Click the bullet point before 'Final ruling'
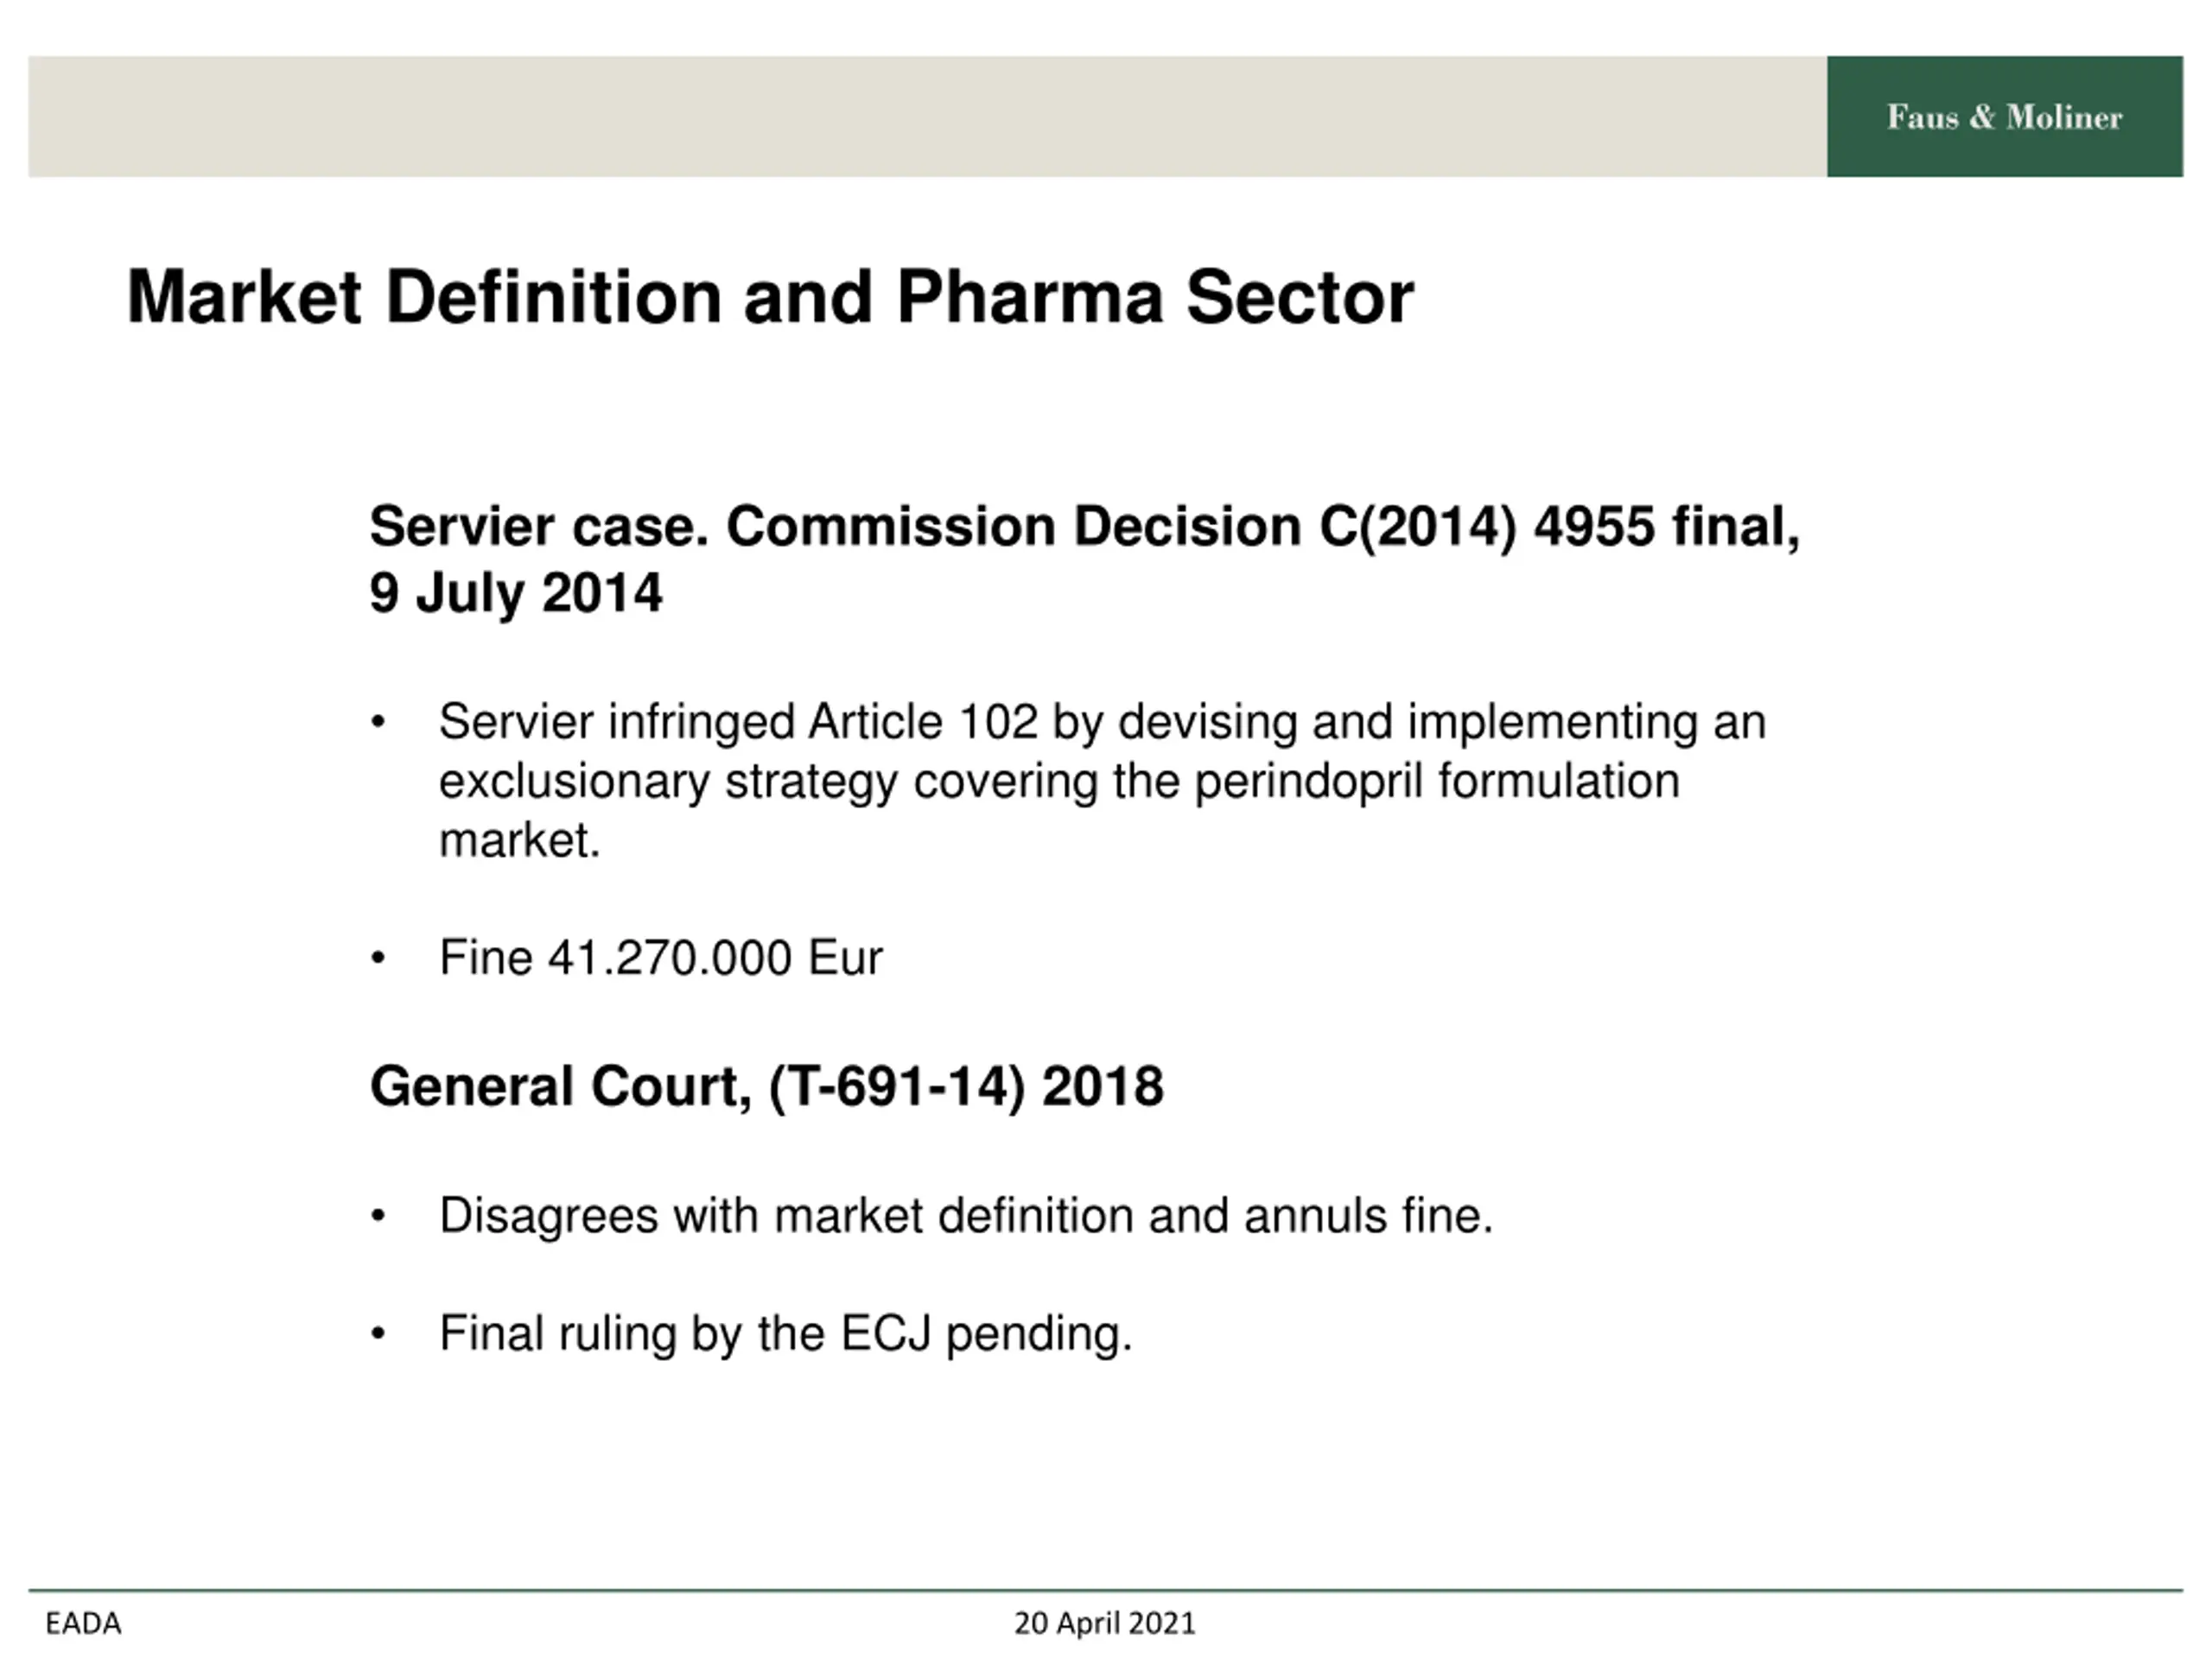The height and width of the screenshot is (1658, 2212). pos(378,1334)
